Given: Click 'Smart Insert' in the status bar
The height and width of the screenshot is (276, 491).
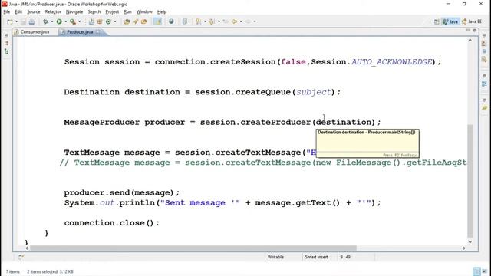Looking at the screenshot, I should coord(316,257).
